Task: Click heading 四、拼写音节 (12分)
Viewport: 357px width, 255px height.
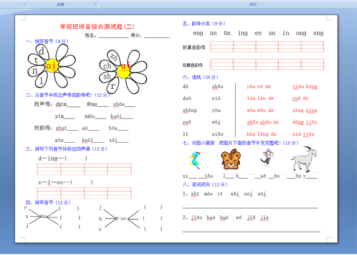Action: coord(48,202)
